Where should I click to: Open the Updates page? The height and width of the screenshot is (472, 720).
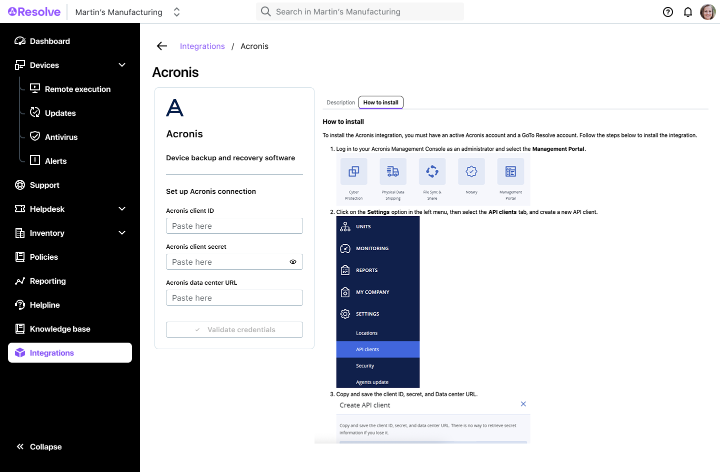pos(60,113)
